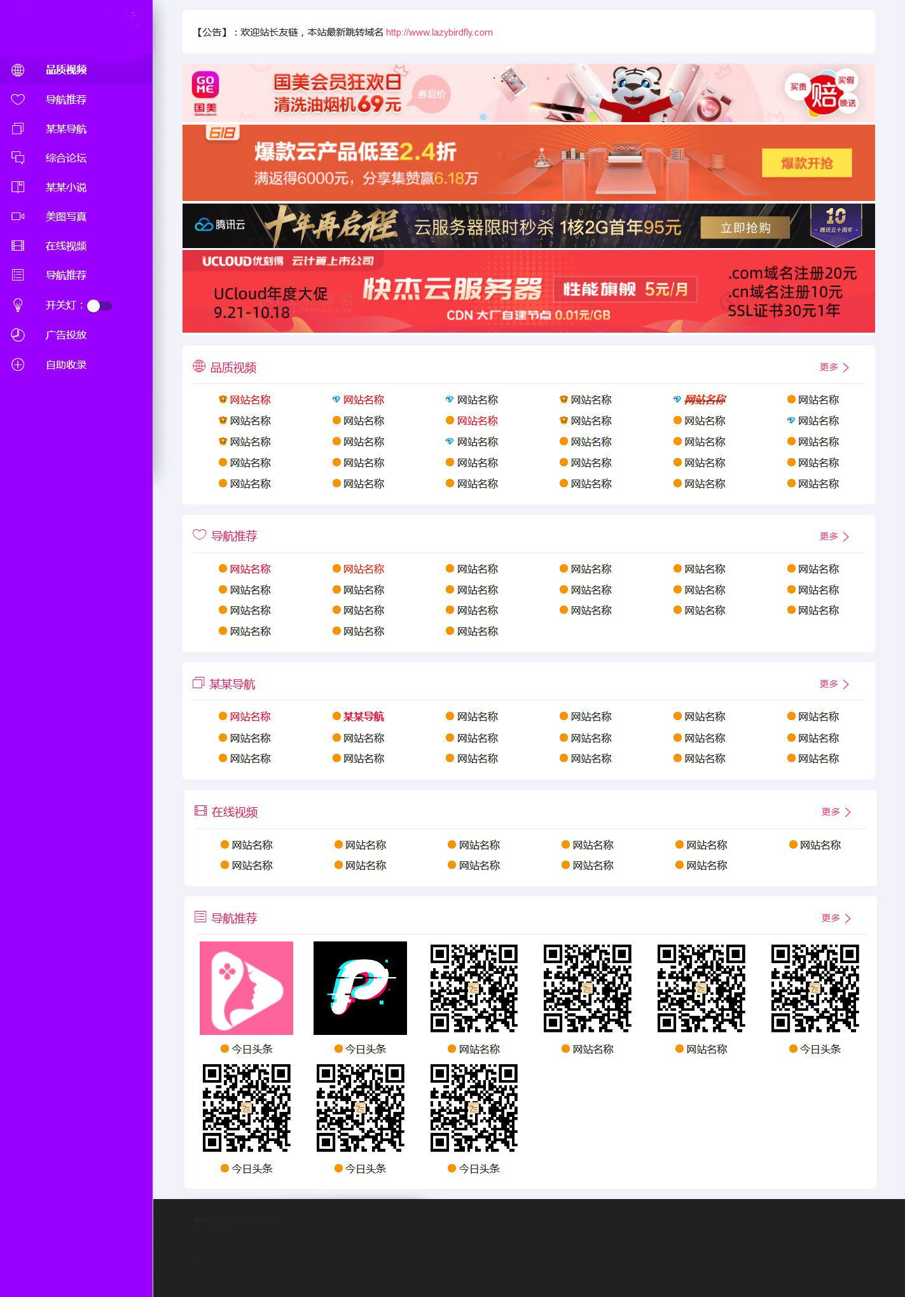Click the copy icon beside sidebar 某某导航
Image resolution: width=905 pixels, height=1297 pixels.
click(18, 128)
